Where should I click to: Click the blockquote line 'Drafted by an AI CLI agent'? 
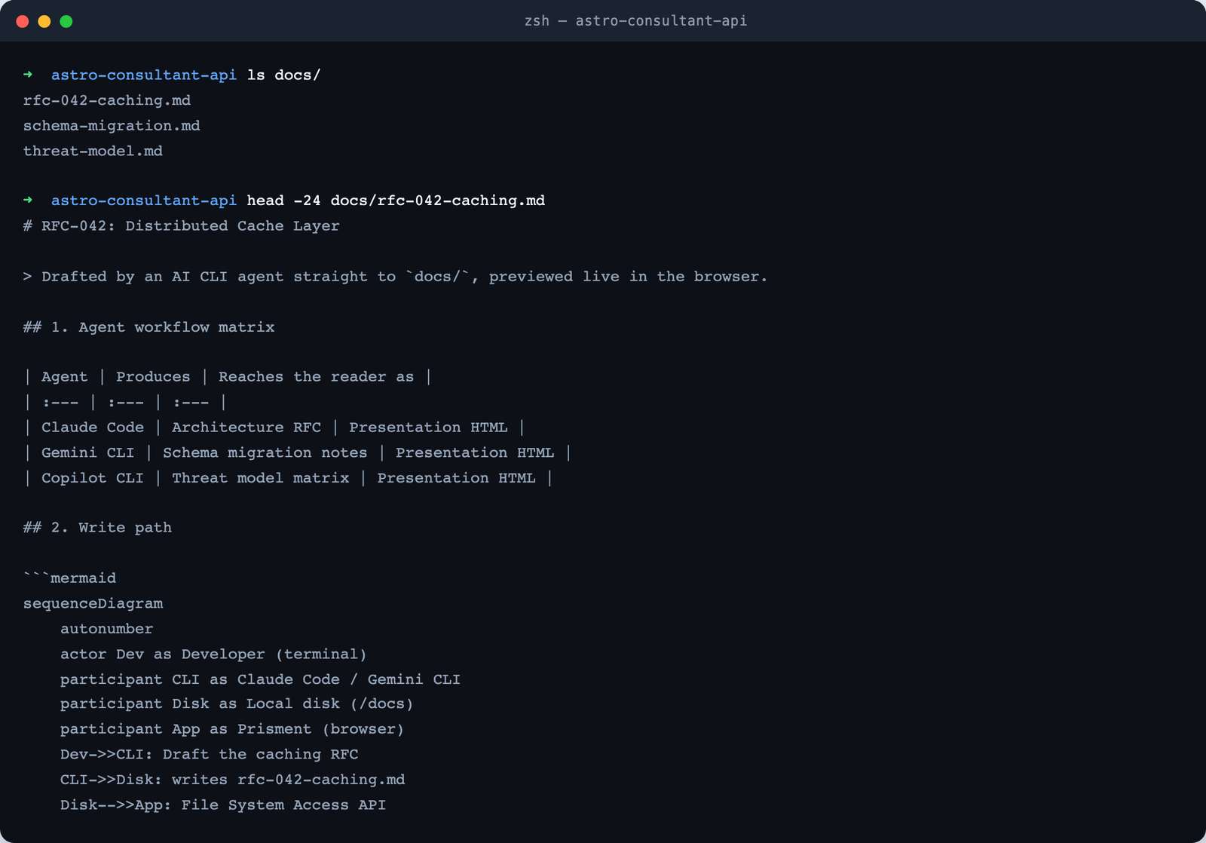point(396,276)
